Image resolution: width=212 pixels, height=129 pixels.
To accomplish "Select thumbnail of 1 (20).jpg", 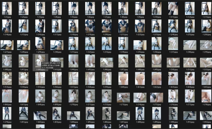I will pos(107,26).
